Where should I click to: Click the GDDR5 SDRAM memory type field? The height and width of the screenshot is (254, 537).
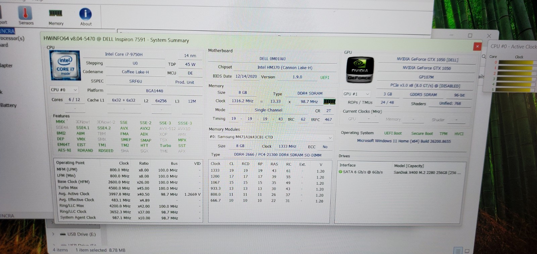click(x=423, y=95)
